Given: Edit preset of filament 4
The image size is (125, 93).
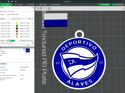Looking at the screenshot, I should tap(33, 26).
